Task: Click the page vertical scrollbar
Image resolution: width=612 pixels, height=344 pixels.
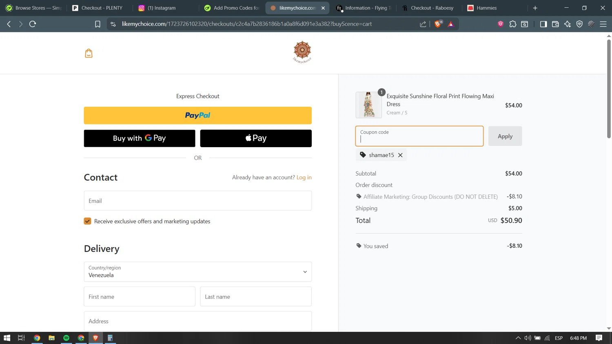Action: (x=609, y=88)
